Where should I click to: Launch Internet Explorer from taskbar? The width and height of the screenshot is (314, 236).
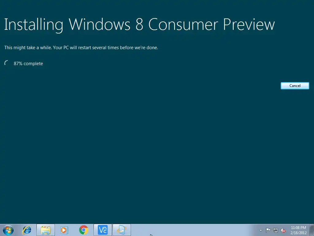[27, 230]
